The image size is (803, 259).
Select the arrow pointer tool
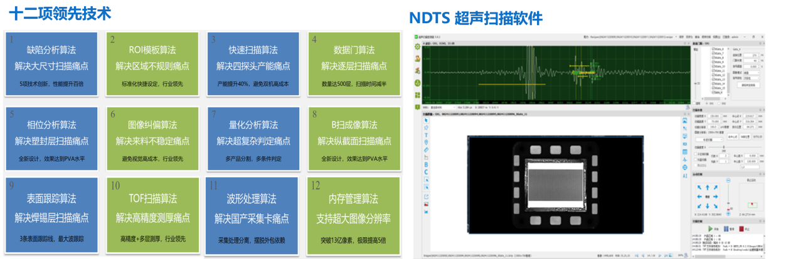pos(427,121)
